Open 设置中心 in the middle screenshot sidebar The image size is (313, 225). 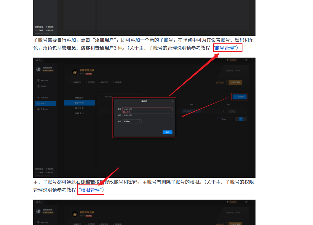tap(43, 110)
